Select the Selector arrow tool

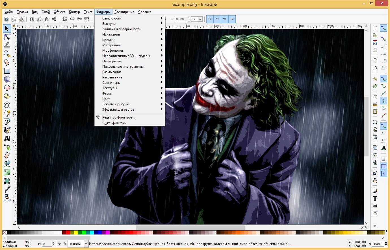pyautogui.click(x=7, y=28)
